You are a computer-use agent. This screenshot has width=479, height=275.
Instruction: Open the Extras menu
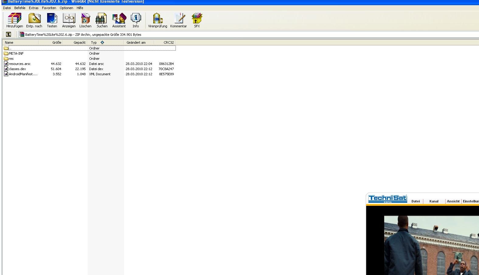pyautogui.click(x=34, y=8)
